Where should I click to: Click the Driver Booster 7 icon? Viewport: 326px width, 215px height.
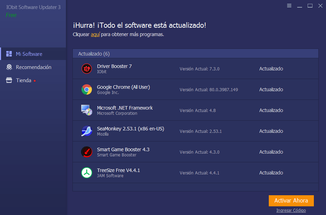86,69
